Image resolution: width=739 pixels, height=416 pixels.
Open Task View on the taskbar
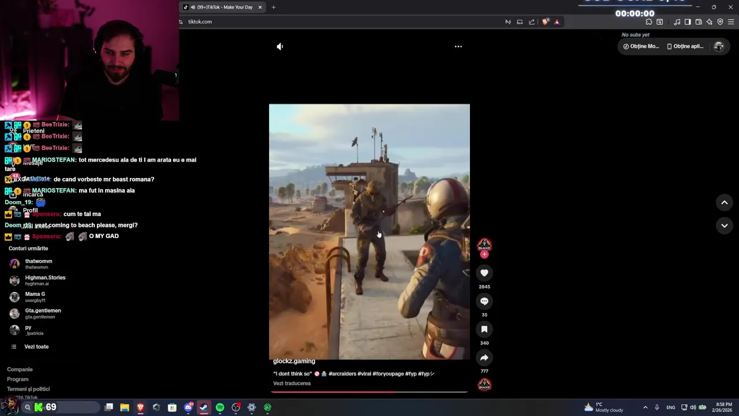click(x=109, y=407)
